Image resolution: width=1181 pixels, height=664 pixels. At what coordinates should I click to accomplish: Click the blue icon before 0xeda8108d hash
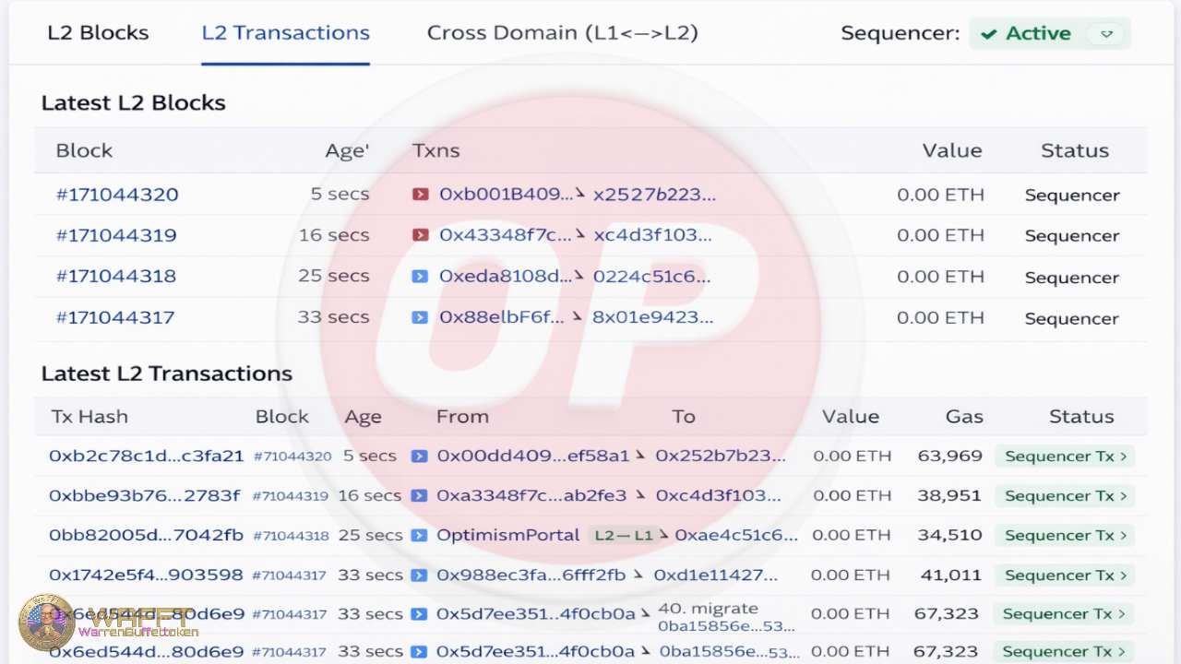[x=421, y=276]
